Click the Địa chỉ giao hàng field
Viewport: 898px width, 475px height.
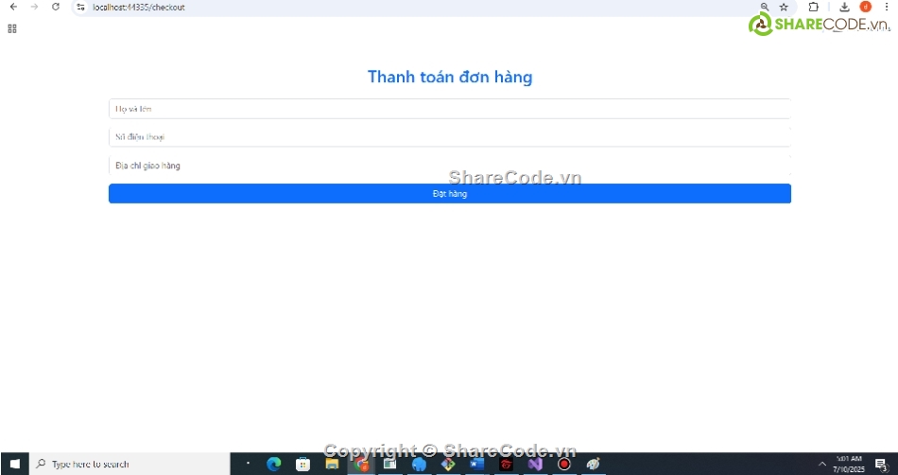click(450, 166)
